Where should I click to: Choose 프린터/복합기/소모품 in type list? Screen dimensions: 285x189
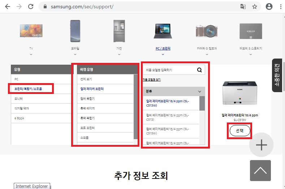pos(31,89)
